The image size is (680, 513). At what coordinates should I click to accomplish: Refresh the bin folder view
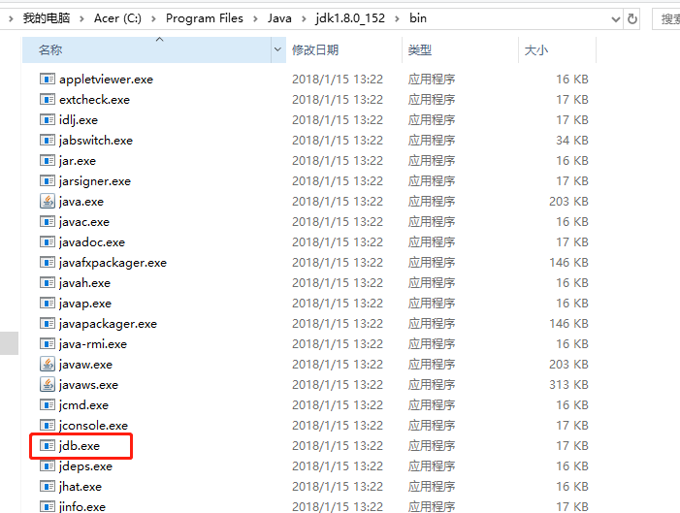632,18
